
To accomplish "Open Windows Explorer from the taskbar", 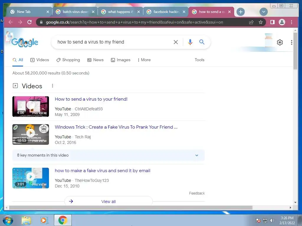I will [x=26, y=220].
